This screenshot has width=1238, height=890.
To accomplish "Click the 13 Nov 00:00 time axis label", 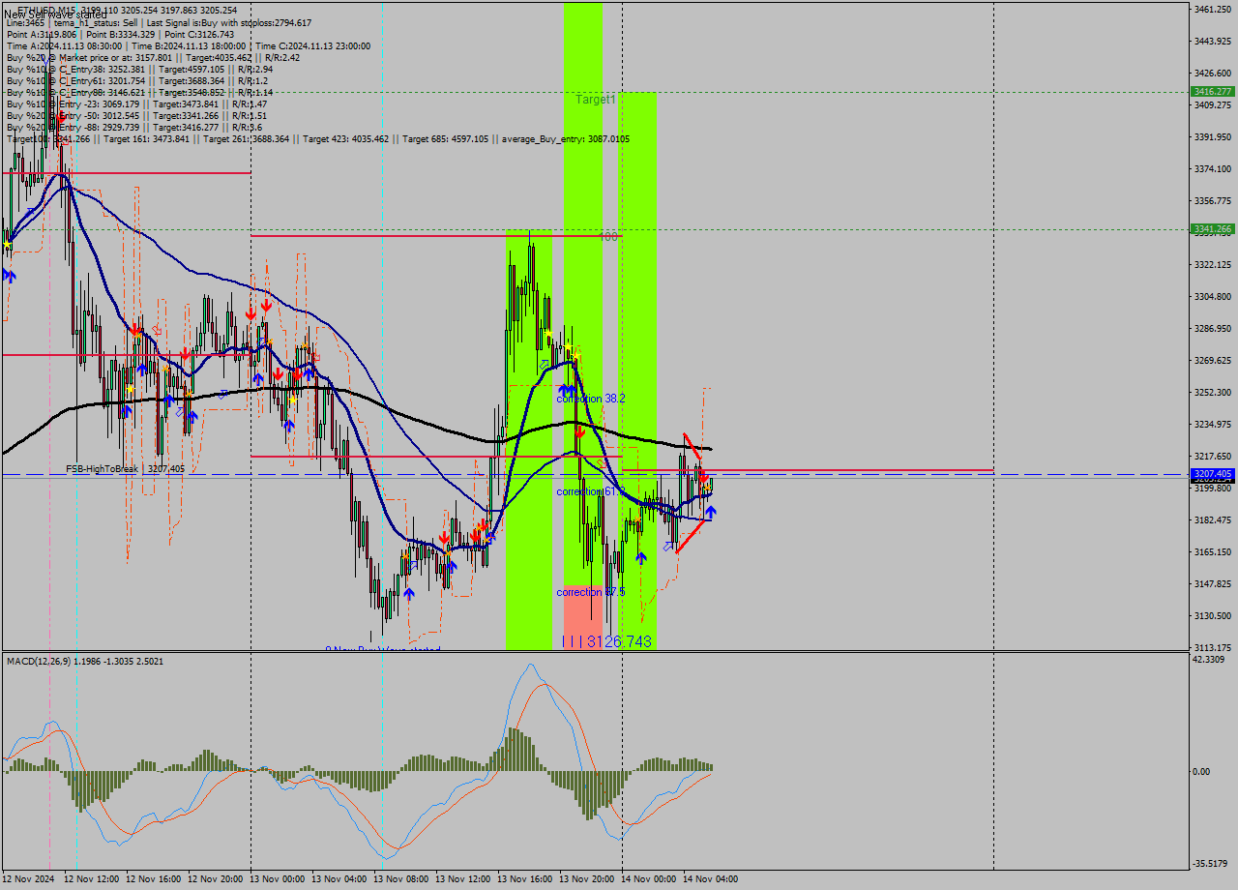I will 277,879.
